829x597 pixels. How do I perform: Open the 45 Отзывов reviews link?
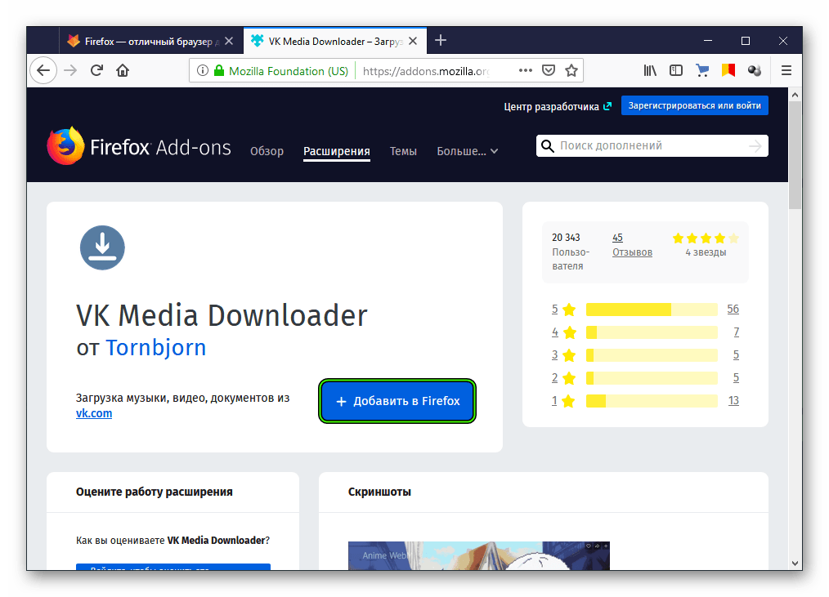[x=632, y=245]
